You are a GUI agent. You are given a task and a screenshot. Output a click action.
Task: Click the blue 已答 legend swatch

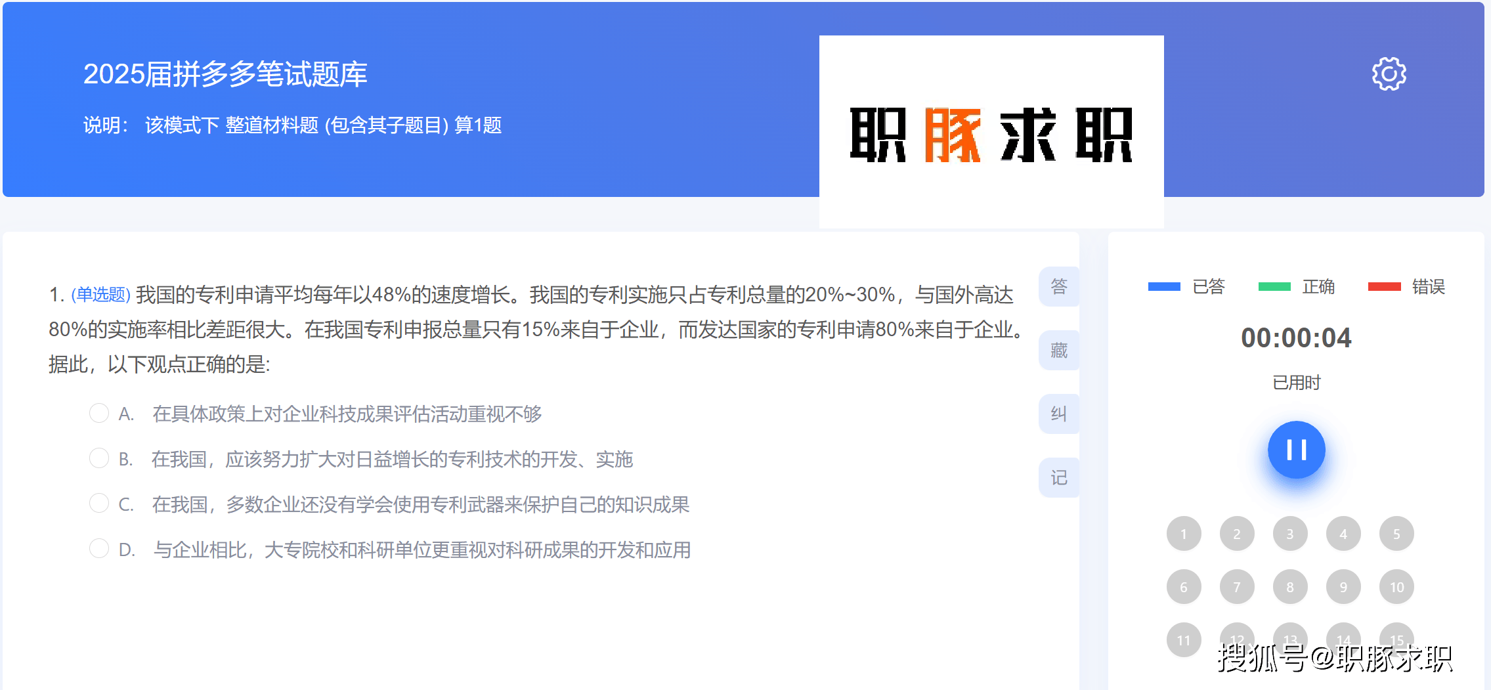click(x=1164, y=286)
